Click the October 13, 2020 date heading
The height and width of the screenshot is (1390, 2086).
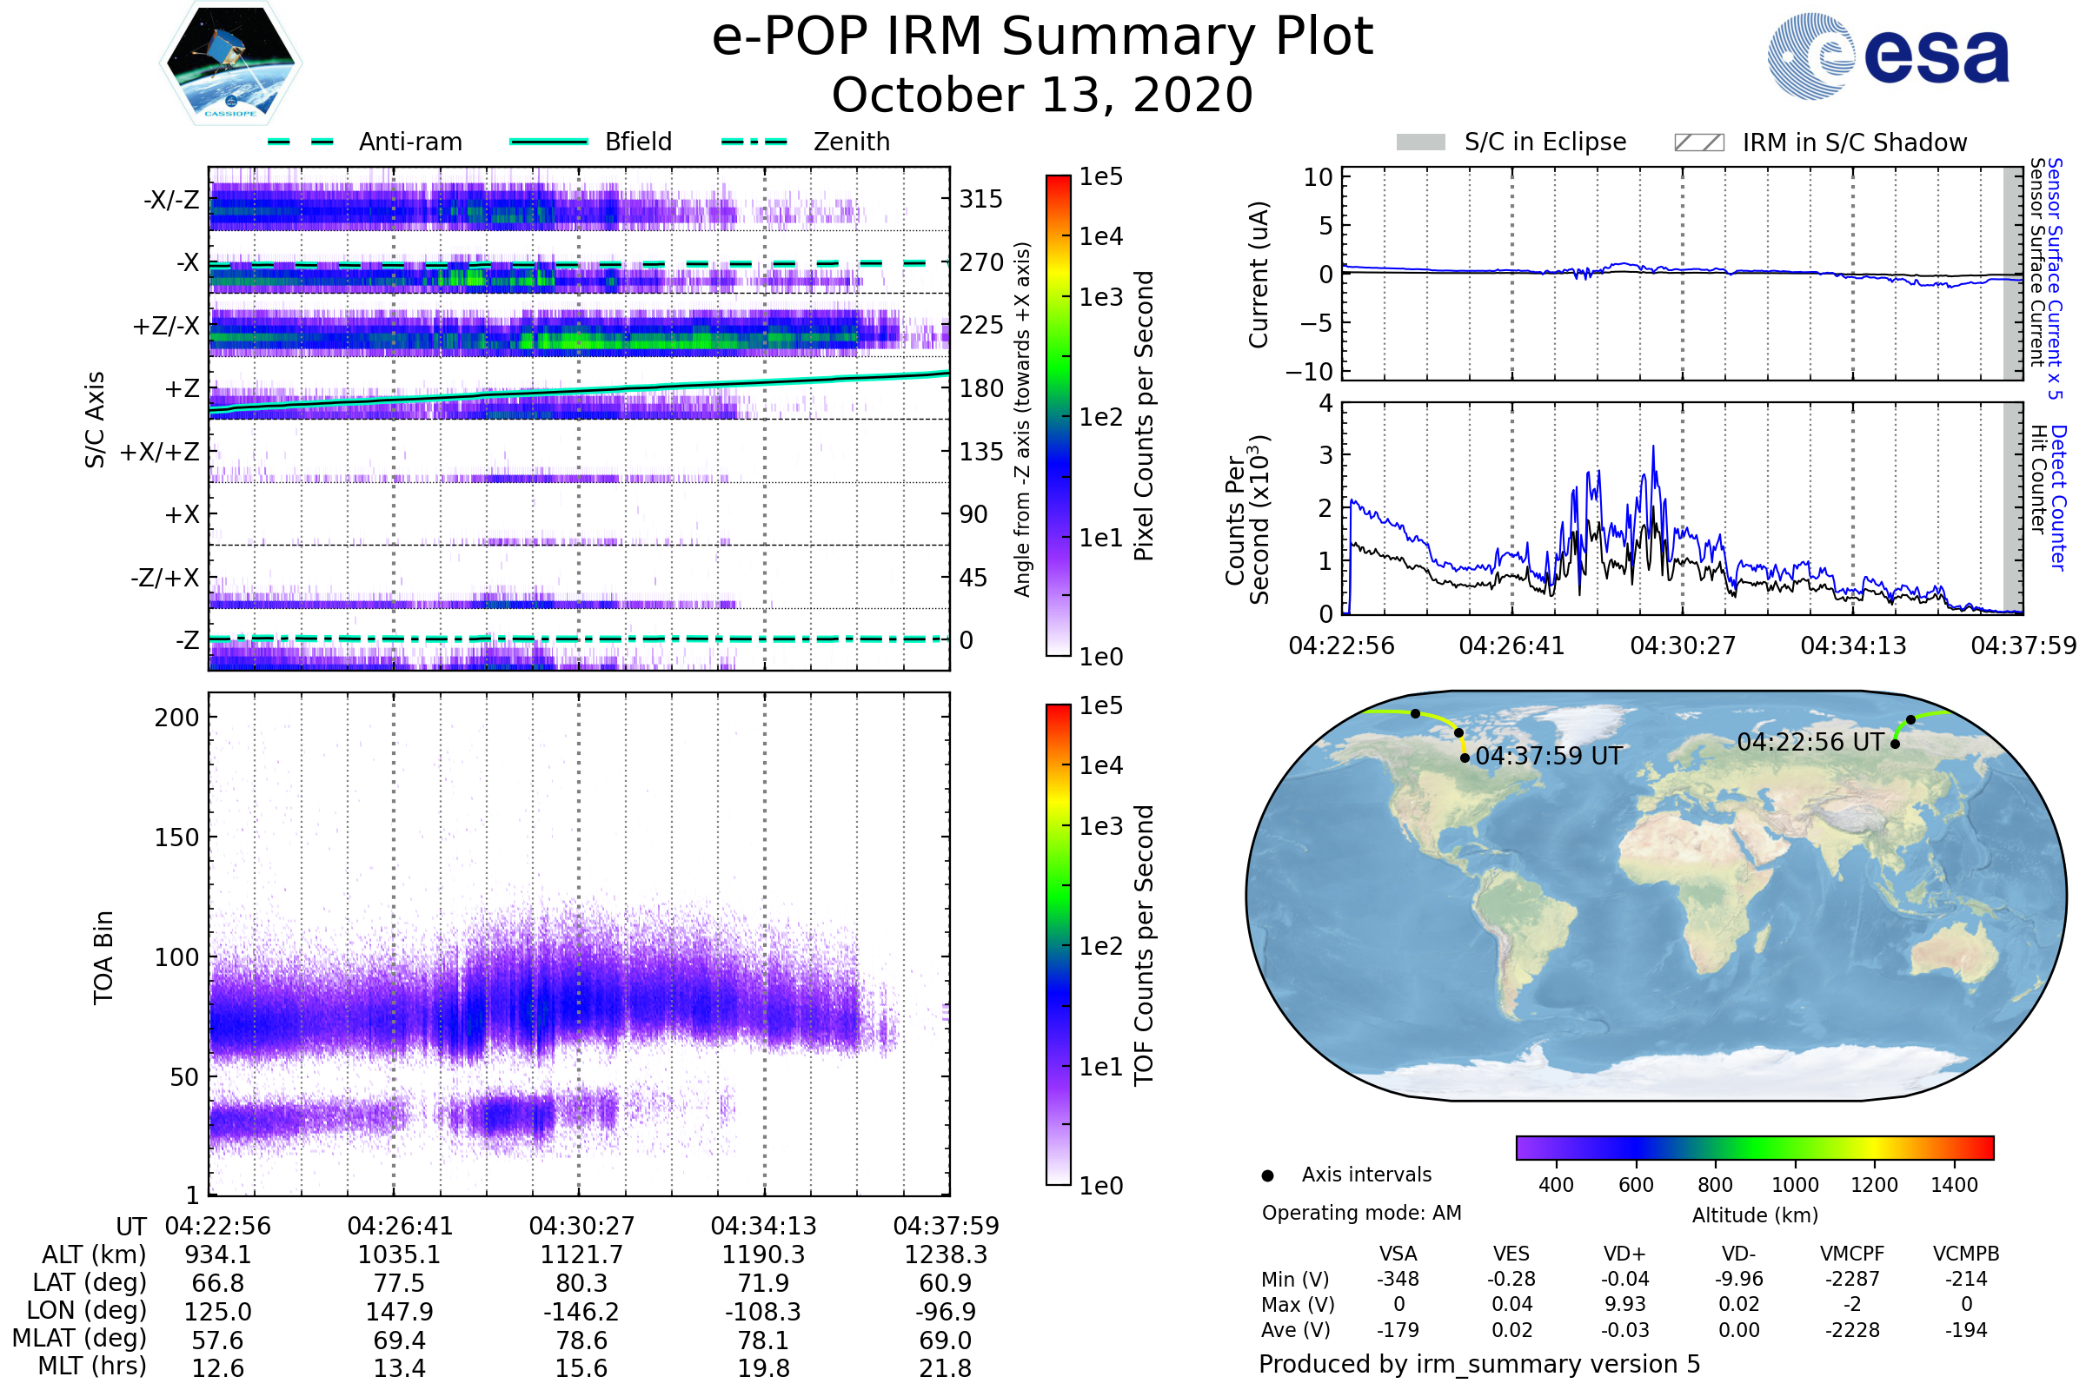[1042, 95]
